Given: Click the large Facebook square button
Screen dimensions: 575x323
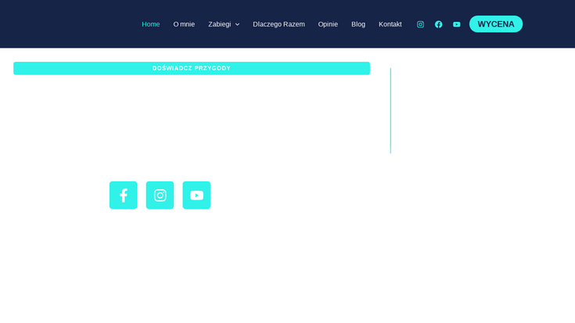Looking at the screenshot, I should tap(123, 196).
